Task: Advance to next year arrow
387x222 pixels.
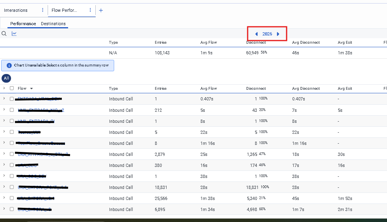Action: click(278, 34)
